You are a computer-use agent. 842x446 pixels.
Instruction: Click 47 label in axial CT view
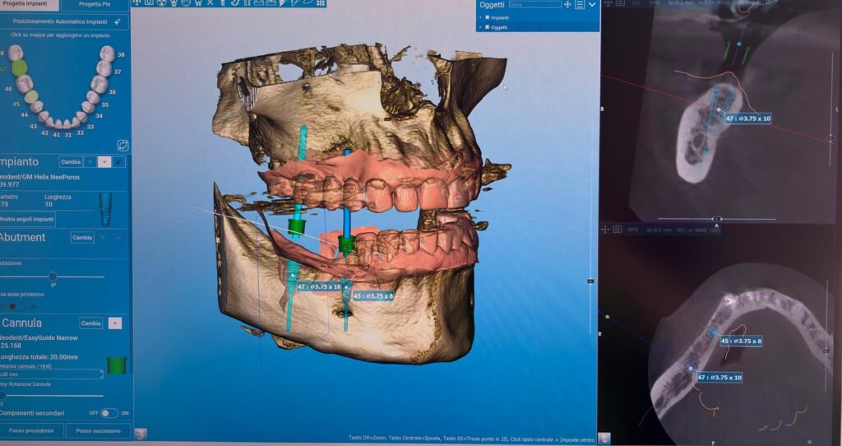(719, 378)
